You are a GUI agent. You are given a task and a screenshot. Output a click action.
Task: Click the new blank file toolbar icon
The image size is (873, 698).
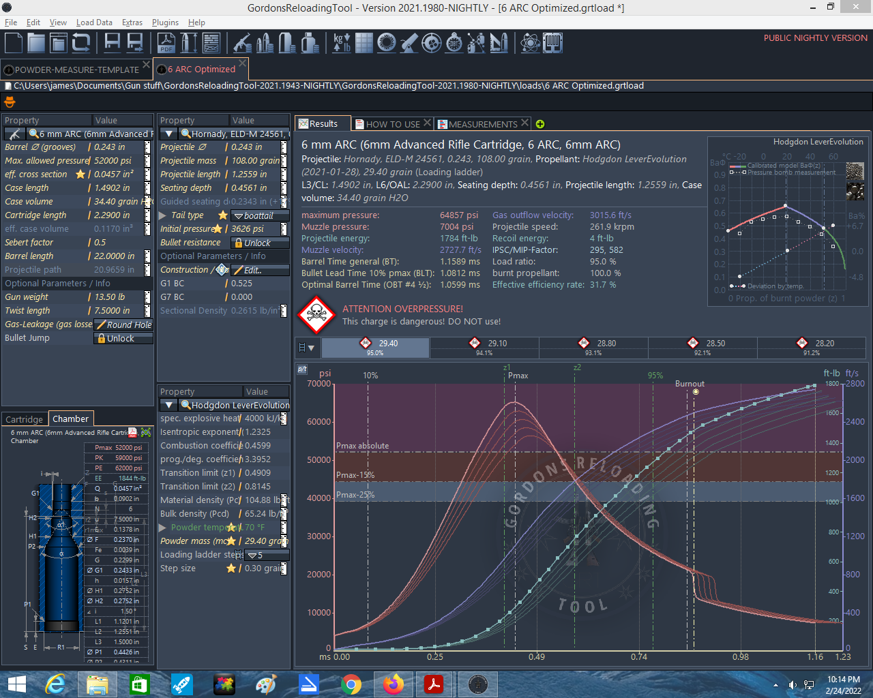click(14, 43)
